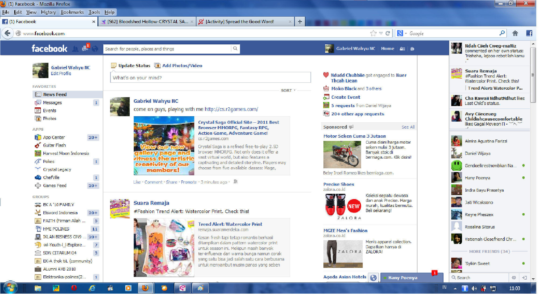Open the header settings gear icon
The height and width of the screenshot is (299, 543).
(x=412, y=49)
